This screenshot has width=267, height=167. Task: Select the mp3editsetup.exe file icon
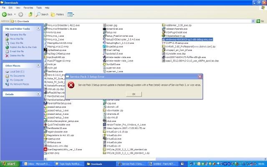click(45, 50)
